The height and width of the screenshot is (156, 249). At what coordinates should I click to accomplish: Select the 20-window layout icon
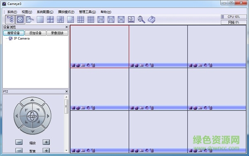(101, 20)
